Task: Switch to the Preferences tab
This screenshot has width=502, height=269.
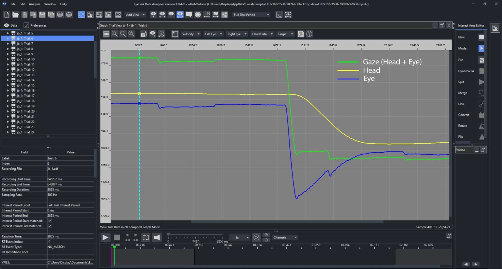Action: [35, 25]
